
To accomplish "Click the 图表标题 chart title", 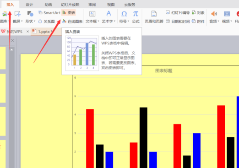I will pyautogui.click(x=164, y=71).
